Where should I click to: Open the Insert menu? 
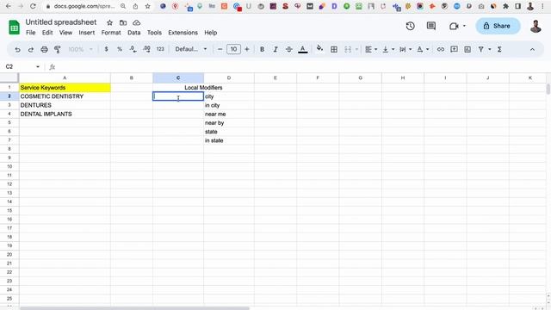(x=86, y=33)
